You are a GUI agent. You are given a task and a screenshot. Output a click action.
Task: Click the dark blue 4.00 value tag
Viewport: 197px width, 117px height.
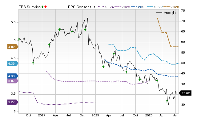coord(13,76)
